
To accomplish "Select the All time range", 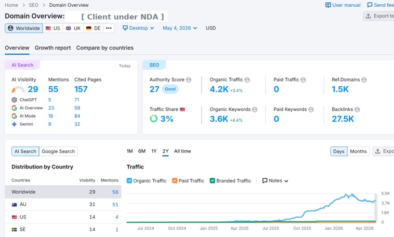I will pyautogui.click(x=182, y=151).
